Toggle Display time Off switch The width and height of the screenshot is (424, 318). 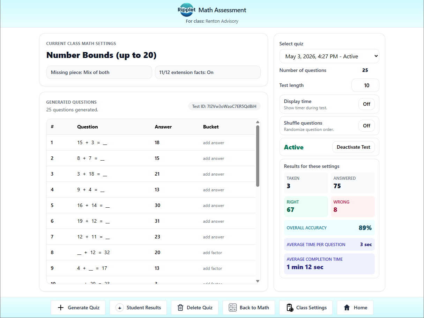pyautogui.click(x=366, y=104)
